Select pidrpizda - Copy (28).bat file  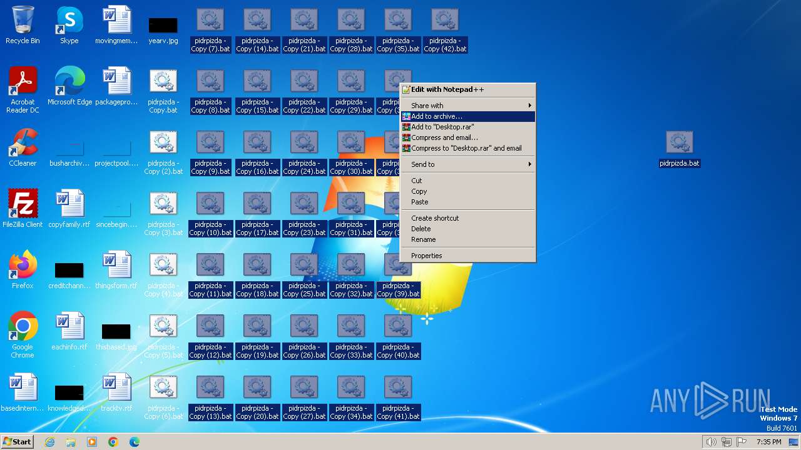coord(351,30)
